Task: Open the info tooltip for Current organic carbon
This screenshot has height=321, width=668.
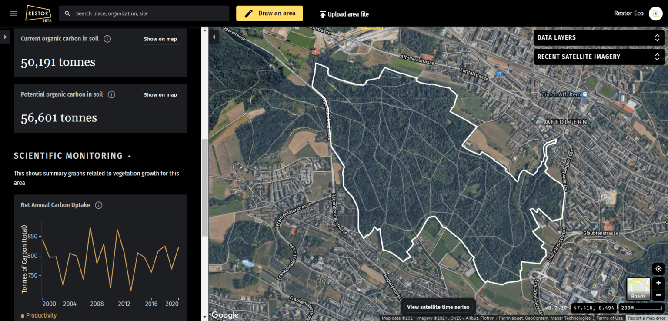Action: pyautogui.click(x=107, y=38)
